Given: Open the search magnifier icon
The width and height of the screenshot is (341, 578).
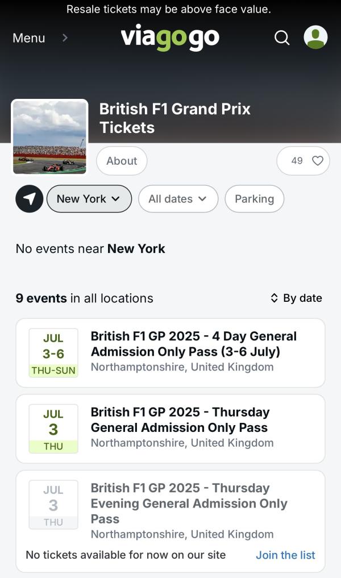Looking at the screenshot, I should [x=282, y=38].
